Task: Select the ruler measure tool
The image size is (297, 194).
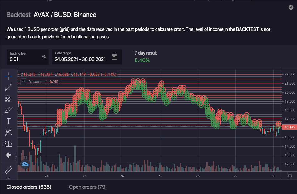Action: point(8,170)
